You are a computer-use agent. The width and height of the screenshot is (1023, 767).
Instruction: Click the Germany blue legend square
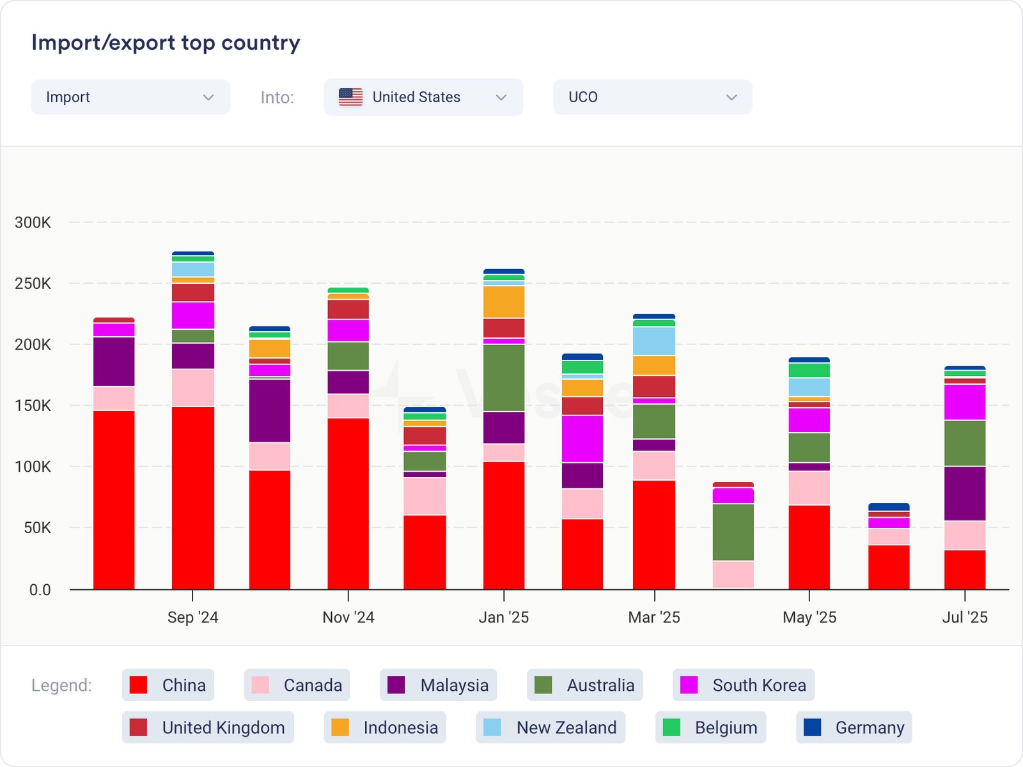pyautogui.click(x=812, y=727)
